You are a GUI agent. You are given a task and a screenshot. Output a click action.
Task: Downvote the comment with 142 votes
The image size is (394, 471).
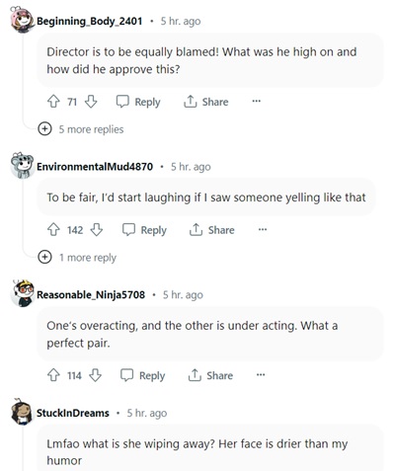pos(97,230)
